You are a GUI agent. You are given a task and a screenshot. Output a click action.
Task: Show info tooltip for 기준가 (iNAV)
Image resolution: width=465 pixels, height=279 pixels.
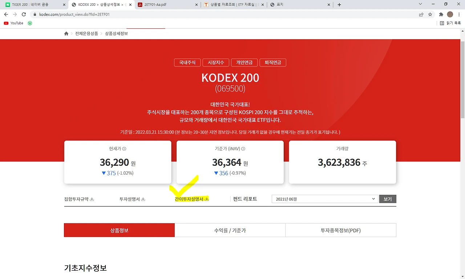243,149
